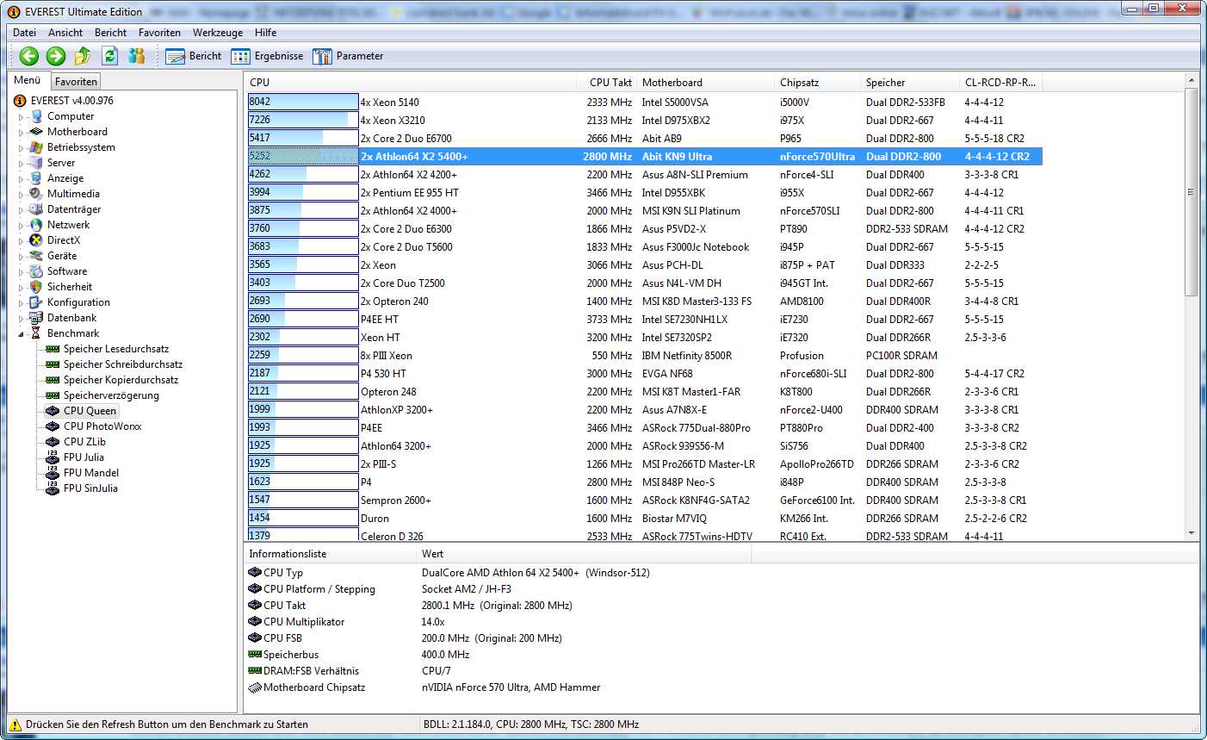Screen dimensions: 1207x740
Task: Select CPU ZLib benchmark
Action: click(84, 442)
